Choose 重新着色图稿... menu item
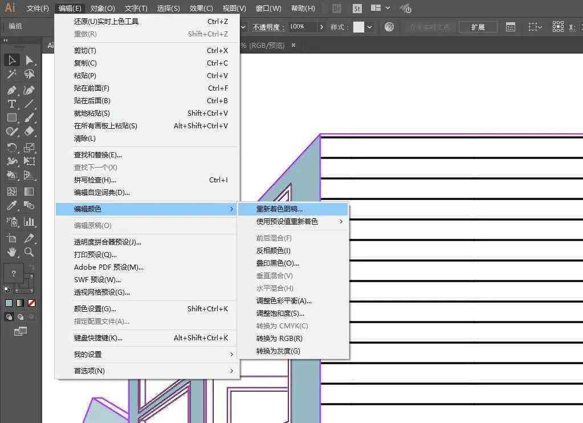 click(x=293, y=209)
